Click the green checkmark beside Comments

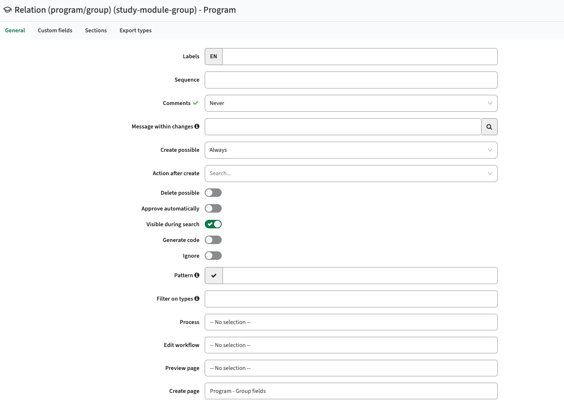(x=195, y=103)
